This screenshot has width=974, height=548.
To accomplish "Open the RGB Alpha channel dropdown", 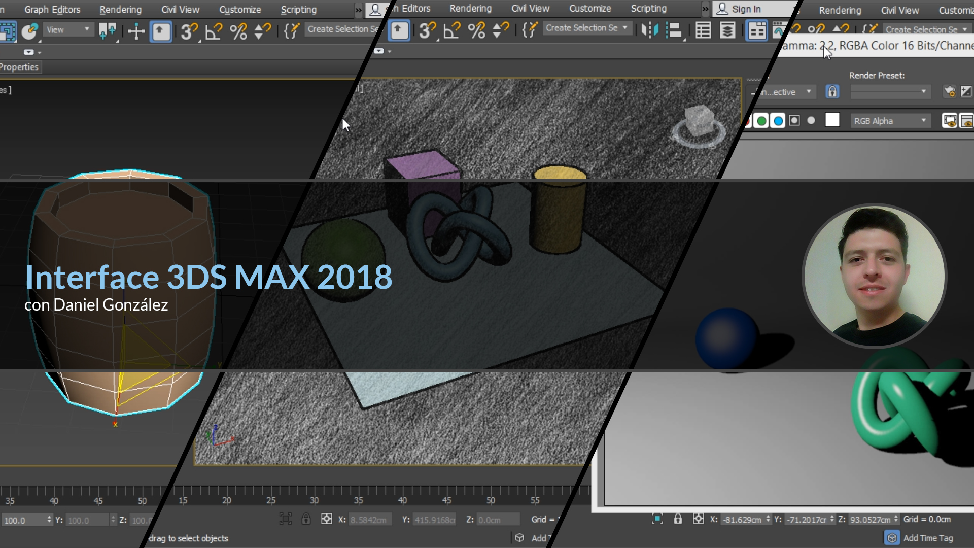I will coord(890,121).
